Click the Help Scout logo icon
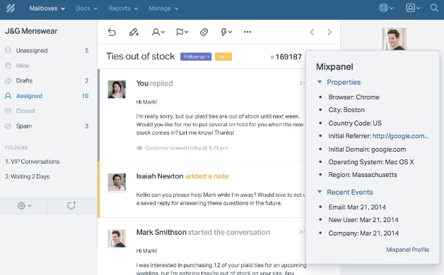 pos(11,8)
